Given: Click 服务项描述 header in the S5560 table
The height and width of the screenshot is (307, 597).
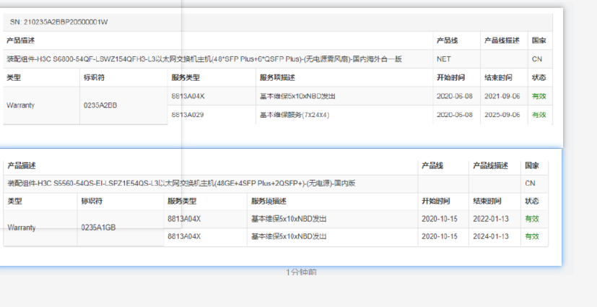Looking at the screenshot, I should click(x=269, y=201).
